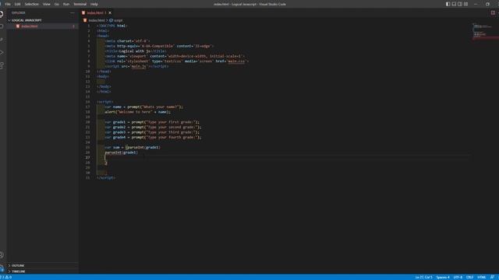Screen dimensions: 499x280
Task: Click var grade4 prompt code line
Action: point(154,137)
